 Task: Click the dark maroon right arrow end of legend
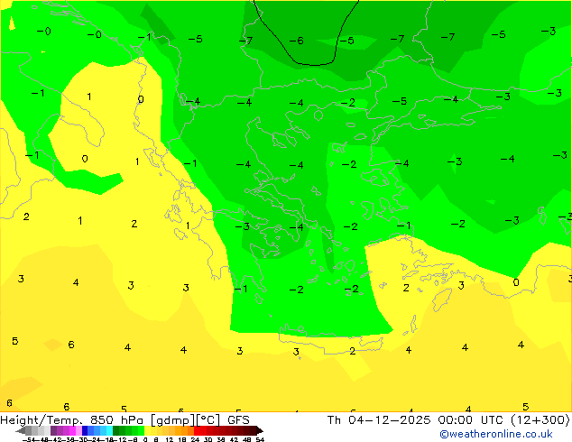(259, 430)
